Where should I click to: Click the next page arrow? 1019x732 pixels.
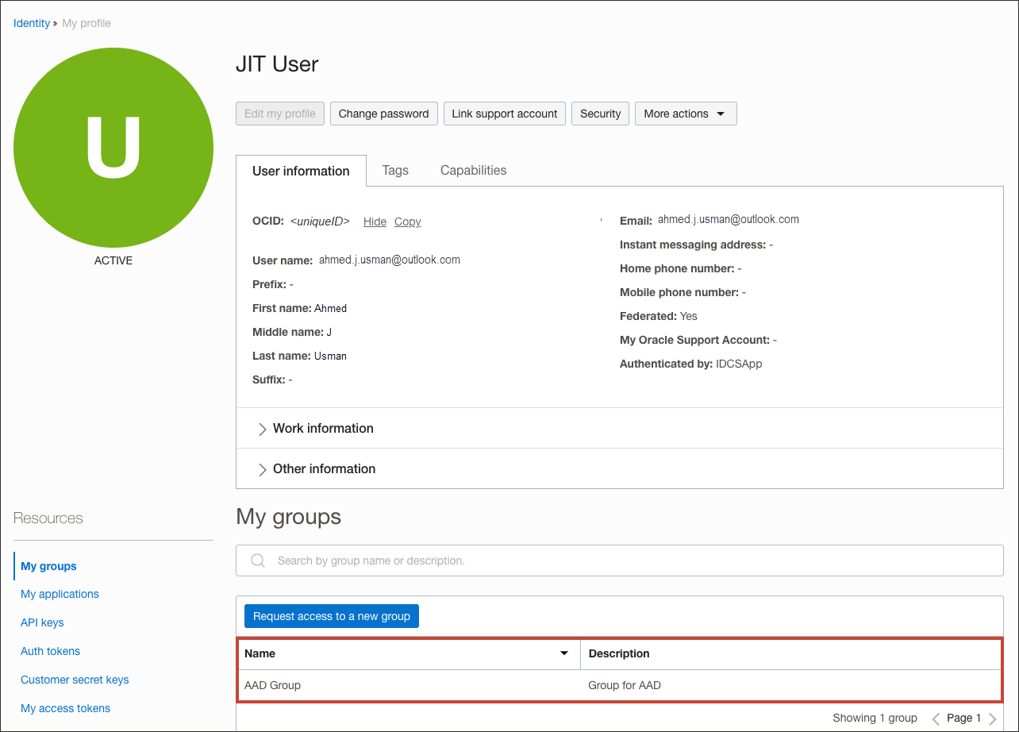[x=991, y=718]
